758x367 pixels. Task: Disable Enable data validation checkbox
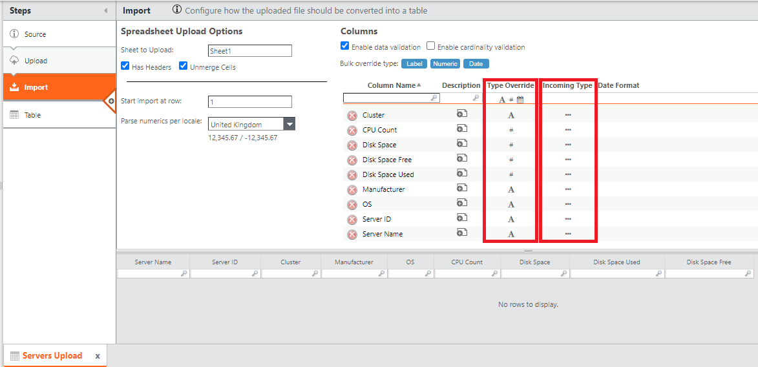coord(344,46)
